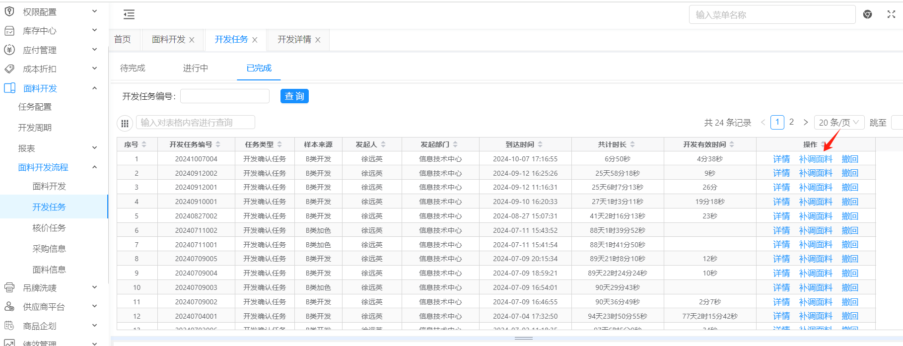Open 详情 link for task 20241007004

click(x=781, y=159)
